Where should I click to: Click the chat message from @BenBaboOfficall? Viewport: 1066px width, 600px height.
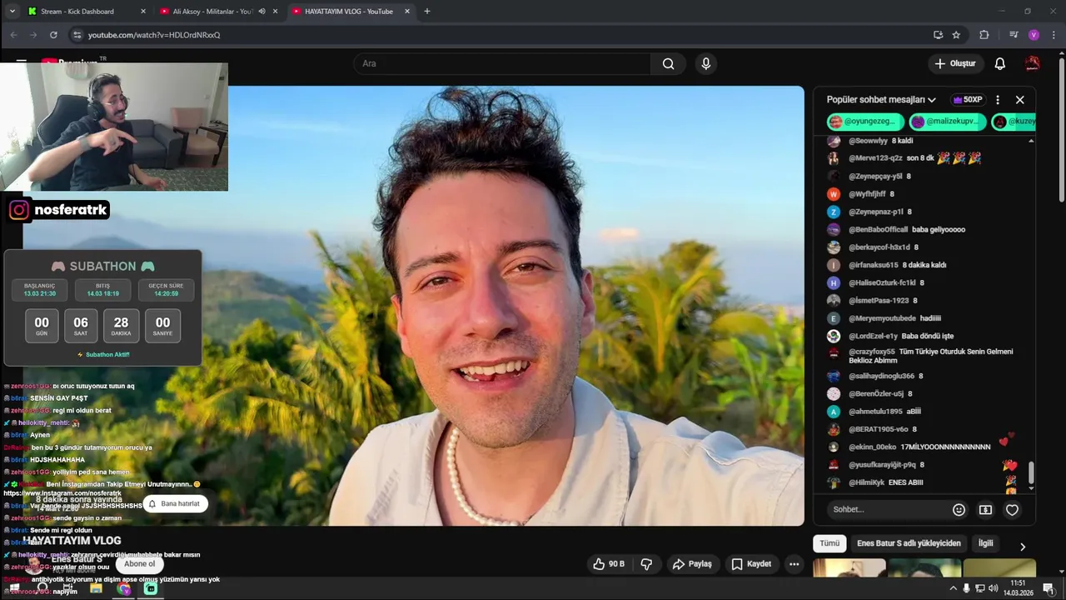point(907,230)
